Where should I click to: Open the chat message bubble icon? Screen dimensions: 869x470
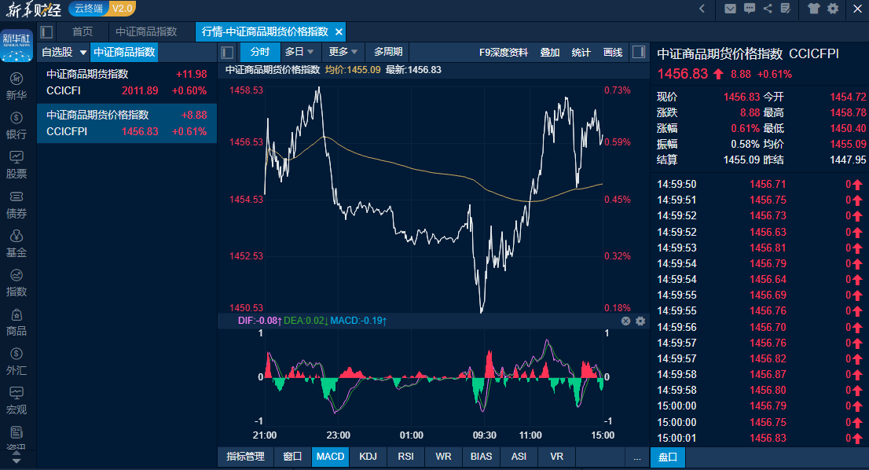click(x=750, y=9)
